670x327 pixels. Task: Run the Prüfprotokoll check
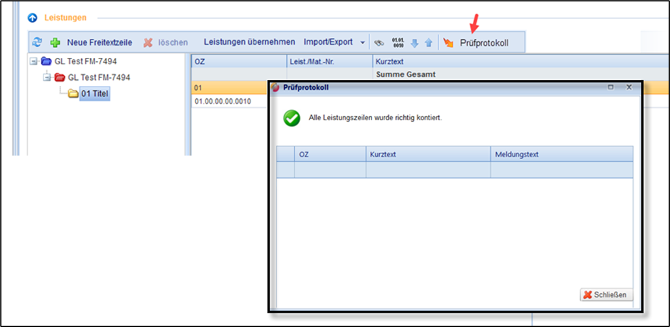coord(476,43)
